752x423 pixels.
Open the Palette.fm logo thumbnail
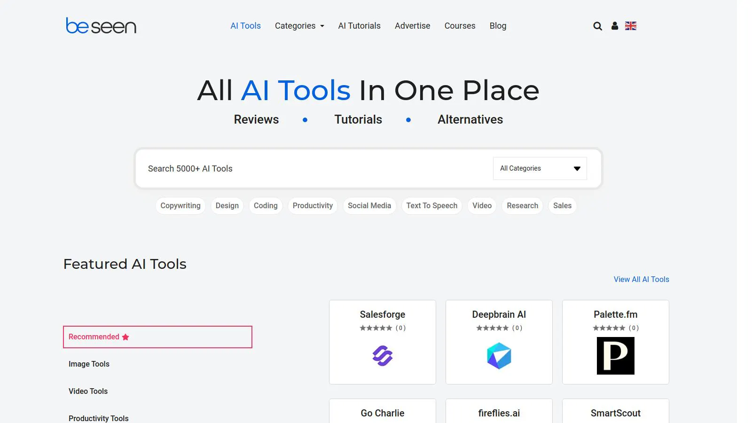[x=616, y=356]
